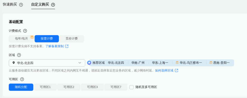Image resolution: width=247 pixels, height=98 pixels.
Task: Select 可用区7 availability zone
Action: point(116,87)
